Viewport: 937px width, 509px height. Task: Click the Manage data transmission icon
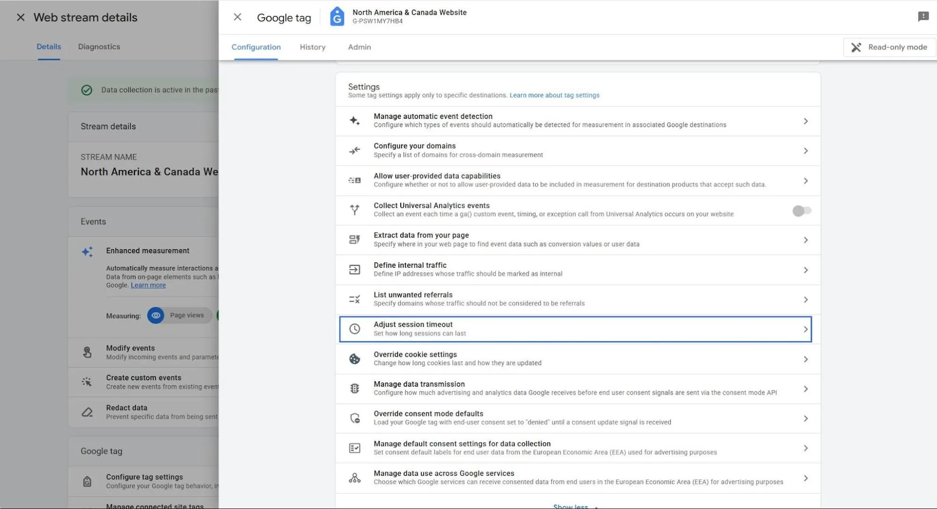355,389
